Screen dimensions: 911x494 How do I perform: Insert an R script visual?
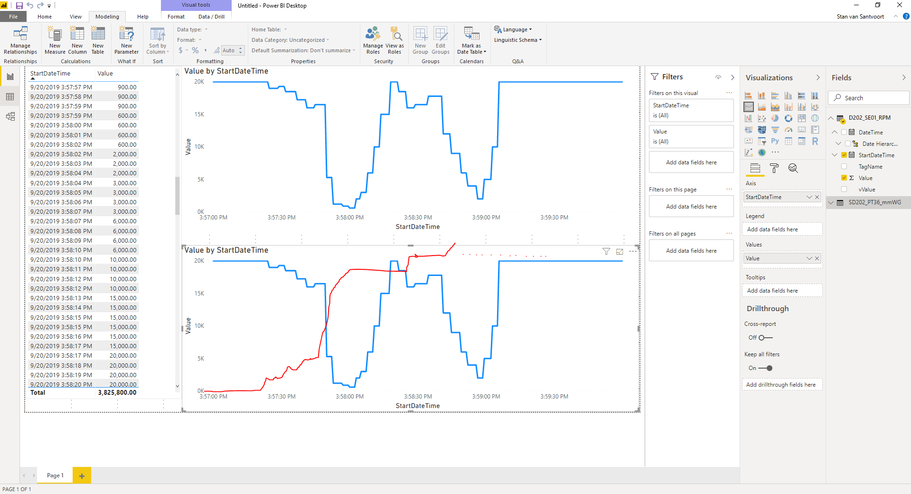click(815, 141)
